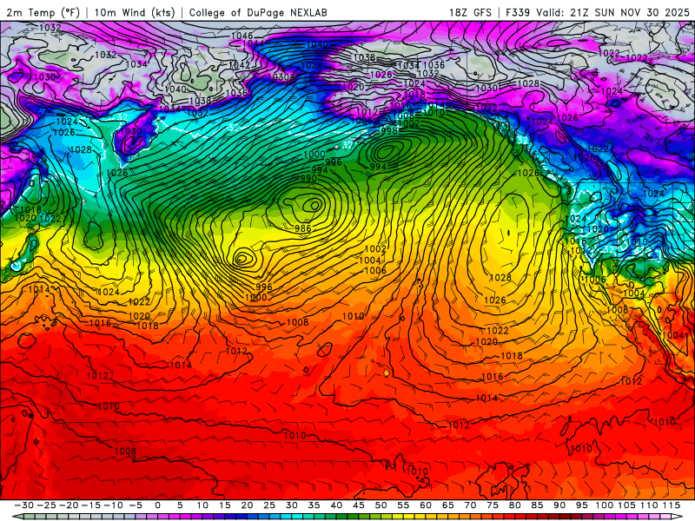Click the 80 value on temperature scale

(514, 505)
